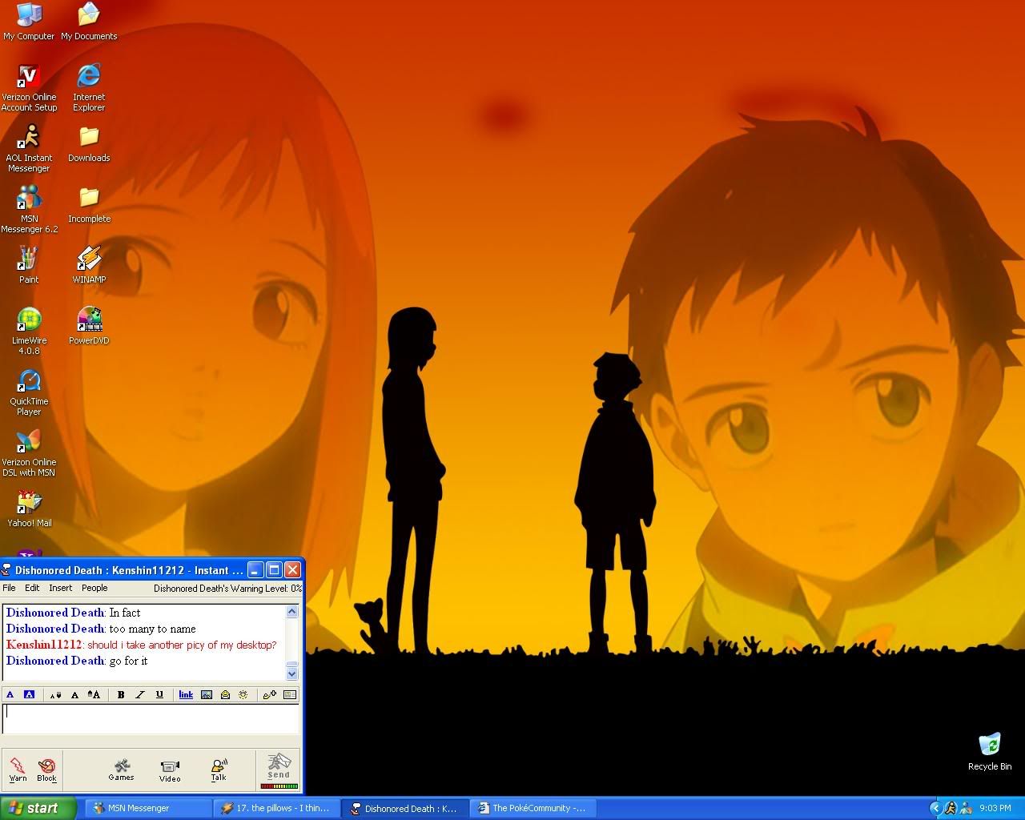Select the Incomplete folder
Screen dimensions: 1025x820
pos(89,205)
